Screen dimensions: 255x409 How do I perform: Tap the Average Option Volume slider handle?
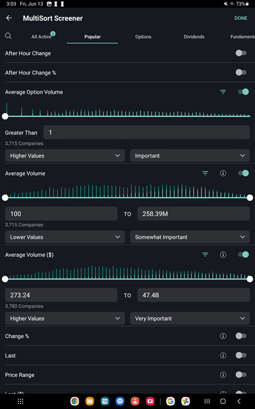5,117
